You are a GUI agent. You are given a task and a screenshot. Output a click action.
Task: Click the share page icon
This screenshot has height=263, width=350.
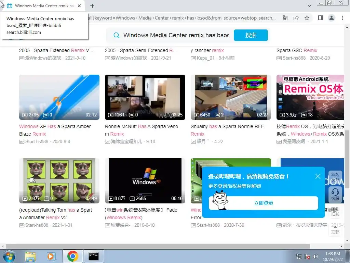(x=296, y=18)
